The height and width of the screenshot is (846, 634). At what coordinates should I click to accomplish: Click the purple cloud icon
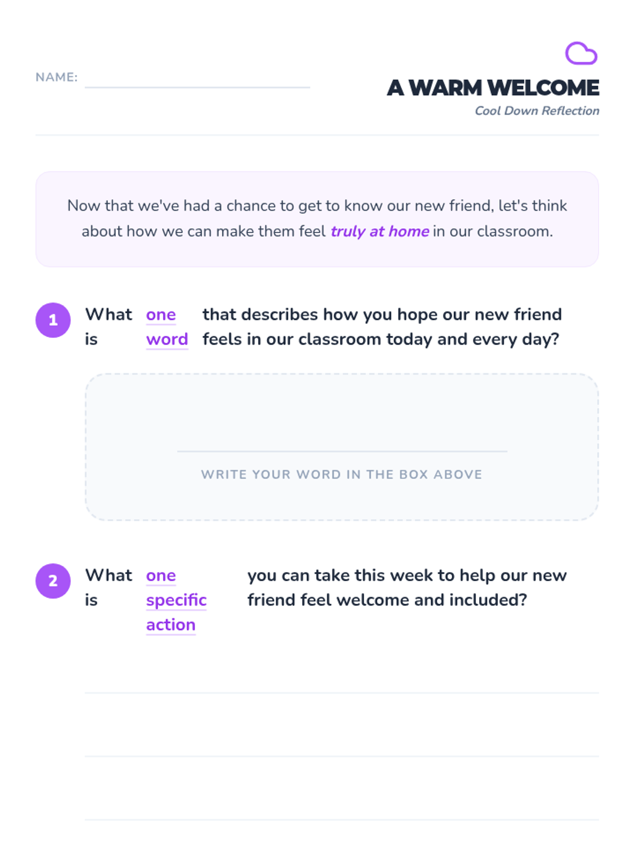click(581, 53)
